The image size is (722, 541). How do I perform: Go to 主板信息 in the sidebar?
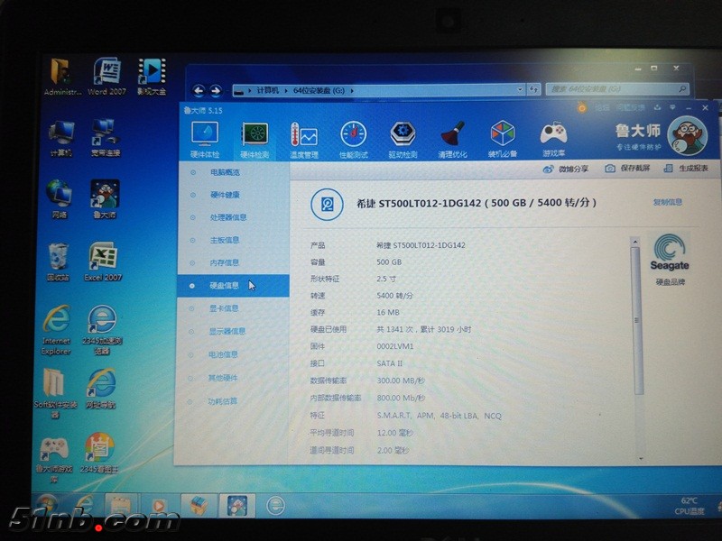click(225, 240)
